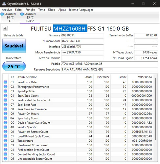Select the Power-On Hours attribute name
This screenshot has height=164, width=160.
tap(28, 113)
